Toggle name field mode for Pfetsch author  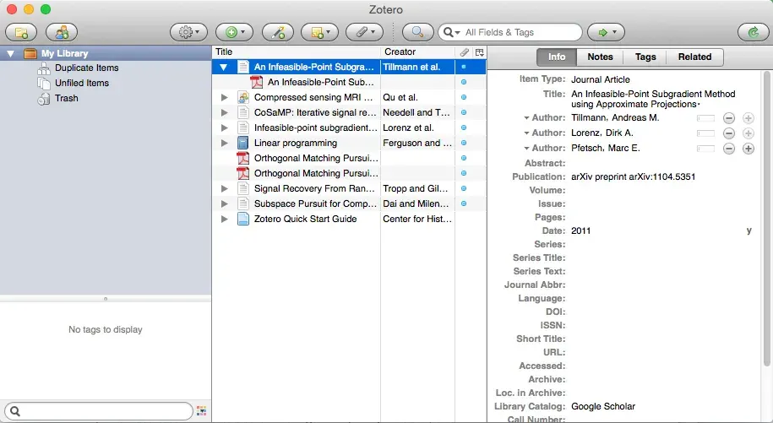(x=705, y=149)
